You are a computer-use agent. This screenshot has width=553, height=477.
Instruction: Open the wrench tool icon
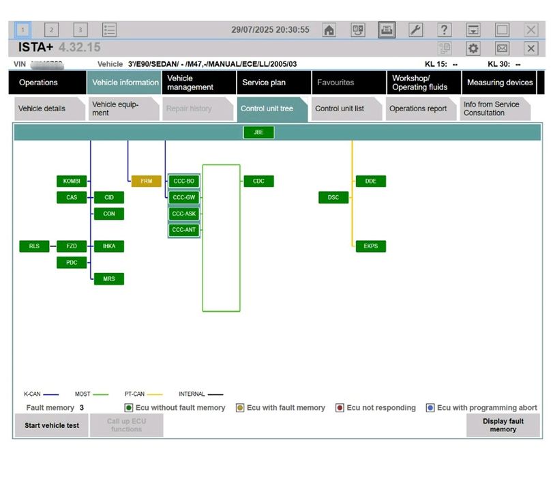point(416,29)
